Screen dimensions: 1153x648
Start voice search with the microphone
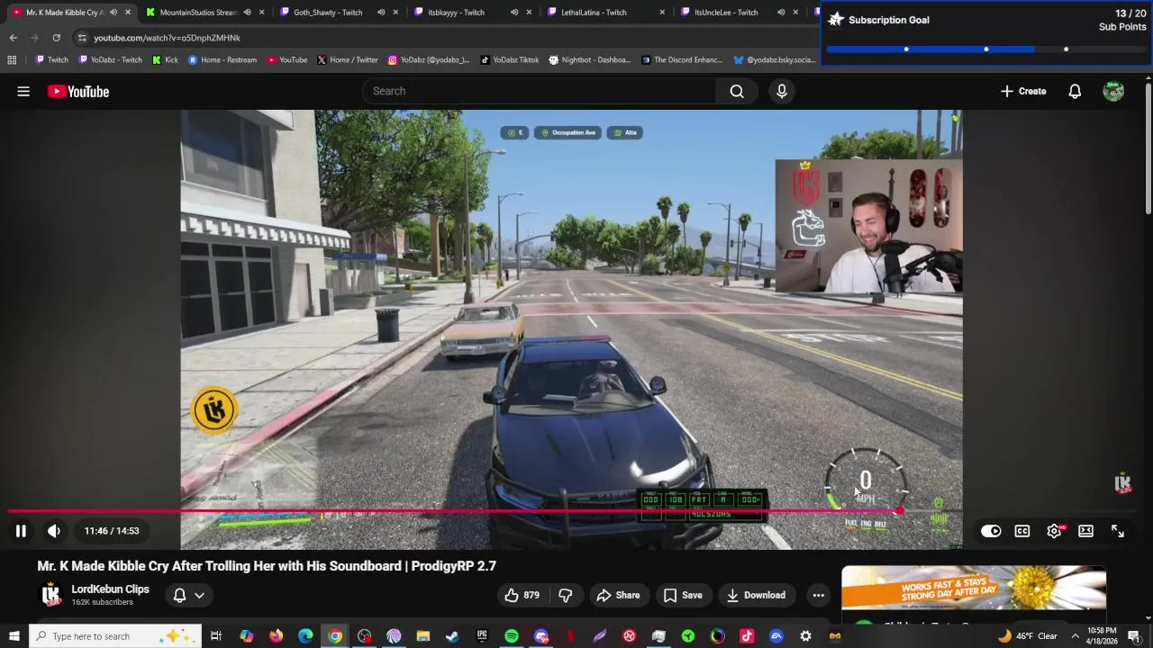pyautogui.click(x=781, y=91)
